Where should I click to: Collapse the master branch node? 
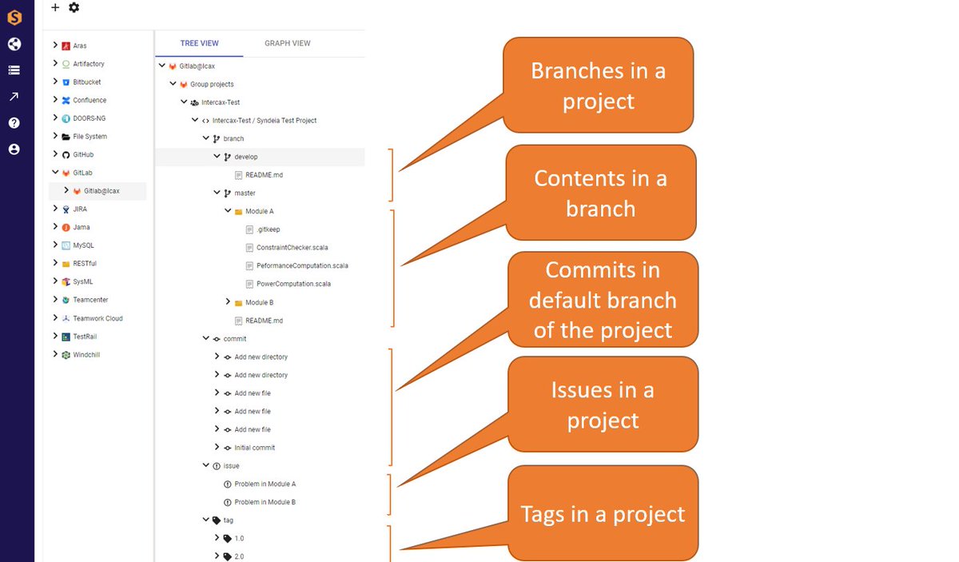[217, 193]
